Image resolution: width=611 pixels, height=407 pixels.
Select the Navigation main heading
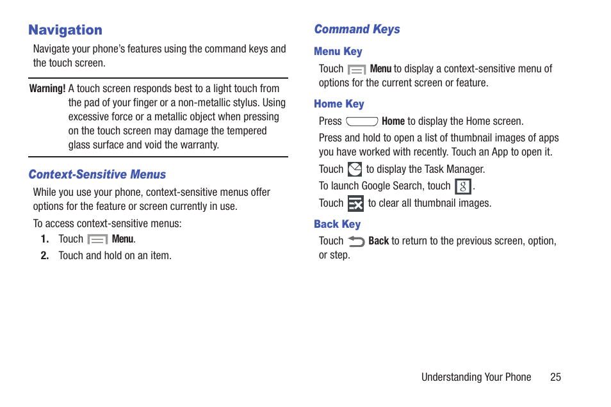click(x=65, y=30)
